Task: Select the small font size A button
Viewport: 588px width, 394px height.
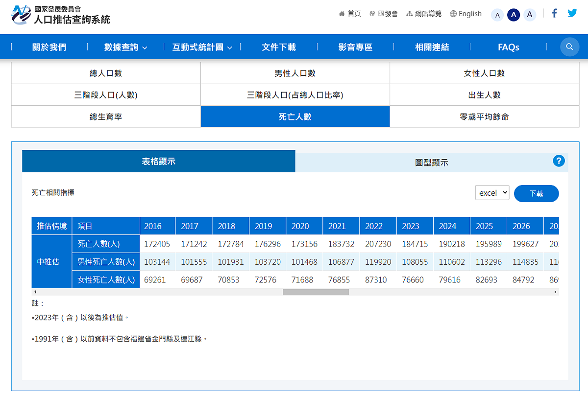Action: point(497,15)
